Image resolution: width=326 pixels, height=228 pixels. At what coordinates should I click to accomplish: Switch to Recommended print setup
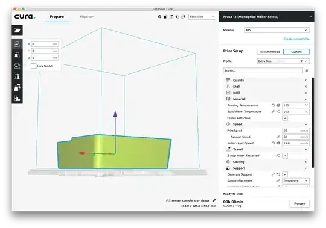click(270, 52)
